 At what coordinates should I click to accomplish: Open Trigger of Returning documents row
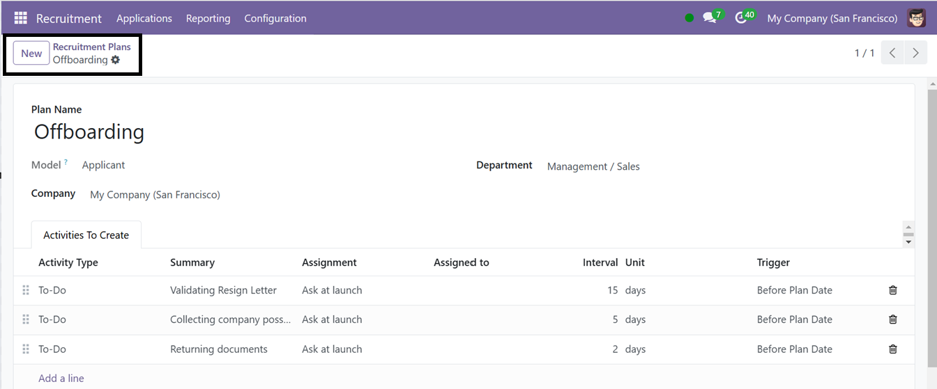click(795, 349)
